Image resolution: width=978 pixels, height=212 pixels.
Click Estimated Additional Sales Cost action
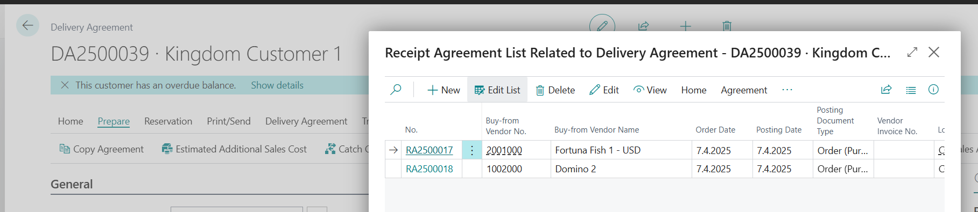pyautogui.click(x=234, y=149)
